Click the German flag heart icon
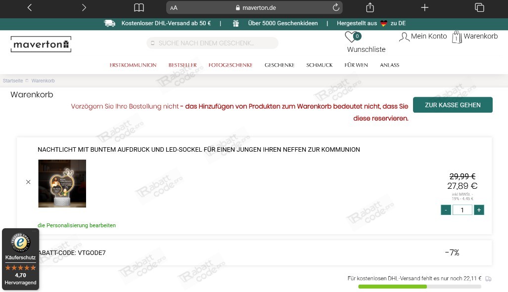The image size is (508, 292). (383, 23)
